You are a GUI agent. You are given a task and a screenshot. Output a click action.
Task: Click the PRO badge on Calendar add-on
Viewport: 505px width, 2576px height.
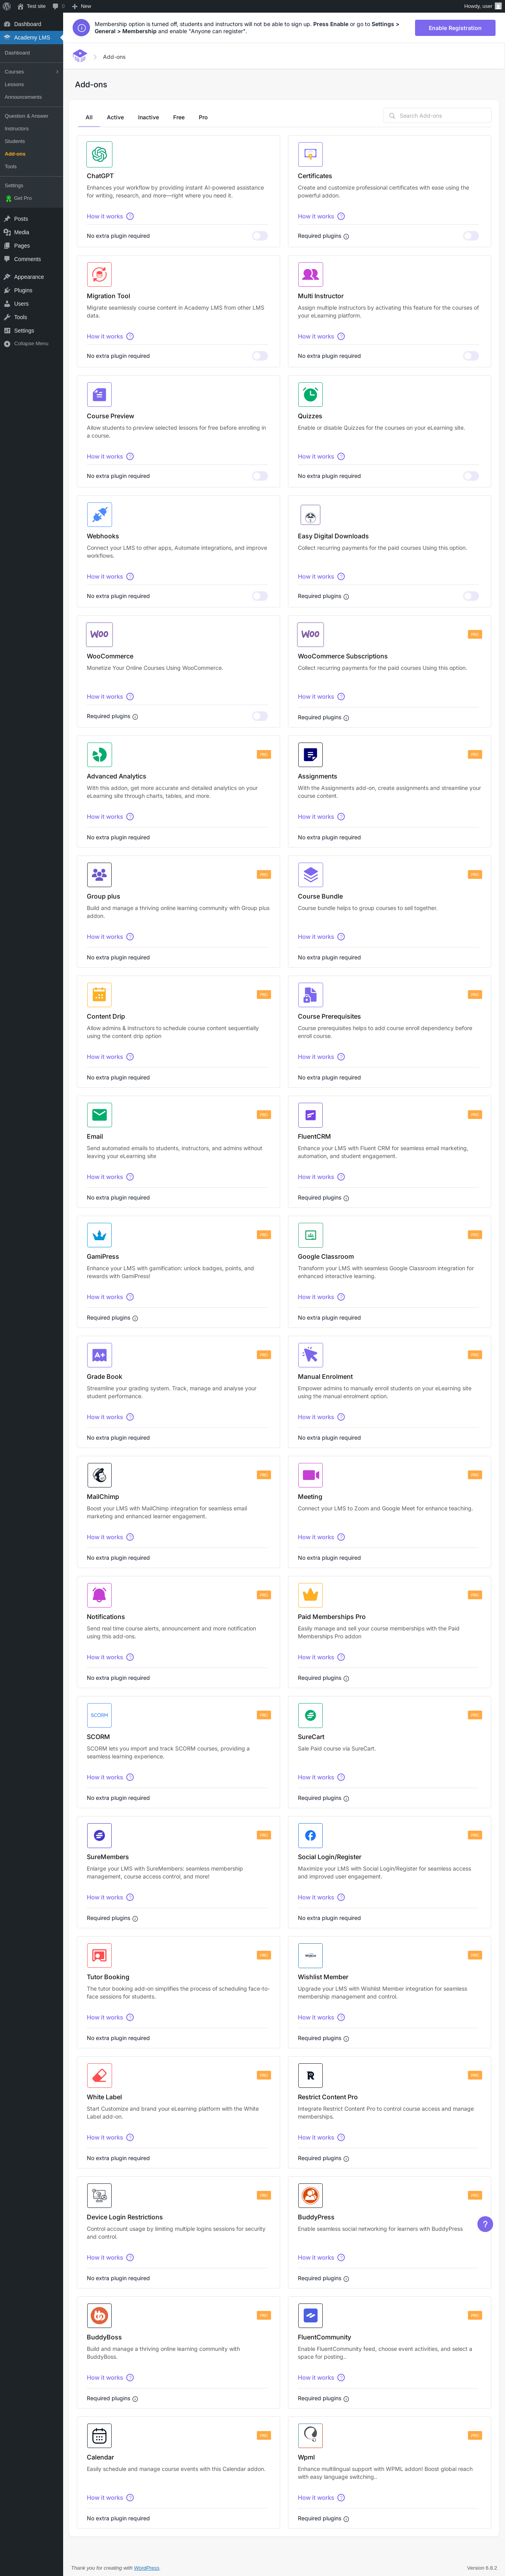(x=264, y=2435)
